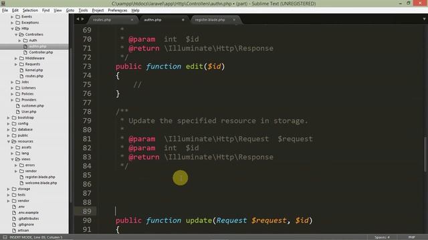Viewport: 428px width, 240px height.
Task: Open the assets folder under resources
Action: click(27, 147)
